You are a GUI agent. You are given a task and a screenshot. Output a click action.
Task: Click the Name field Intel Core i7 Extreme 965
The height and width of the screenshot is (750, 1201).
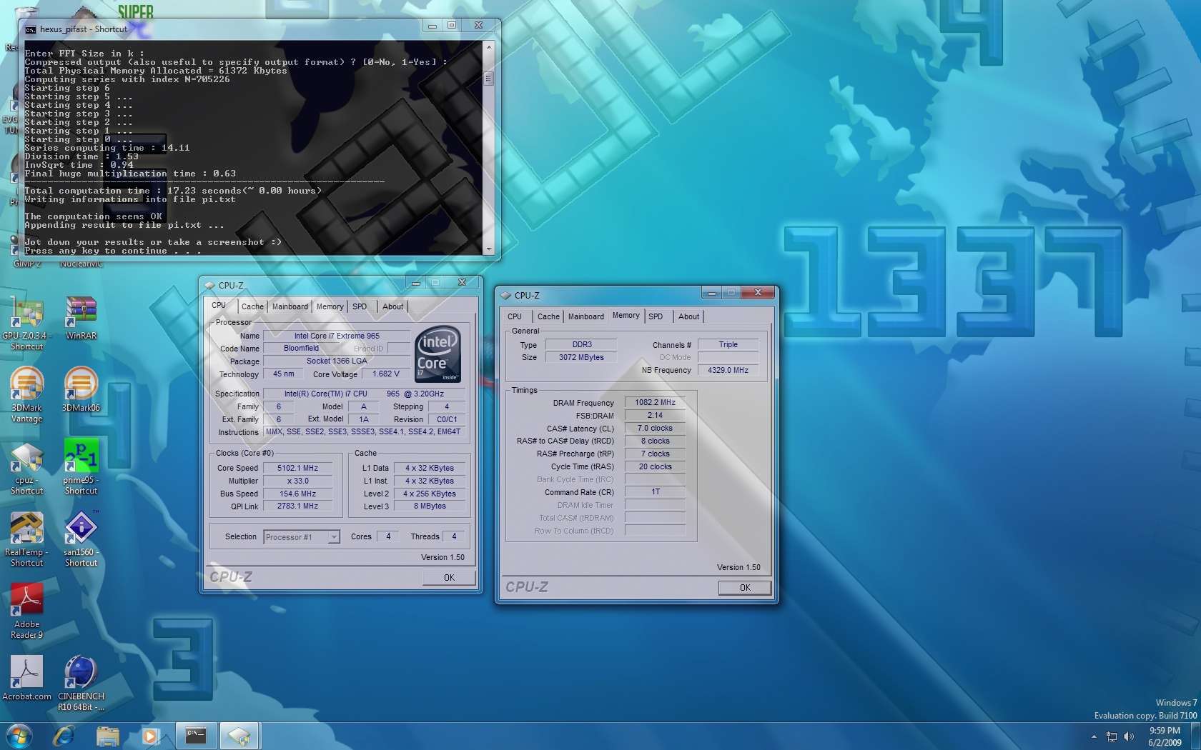coord(337,336)
